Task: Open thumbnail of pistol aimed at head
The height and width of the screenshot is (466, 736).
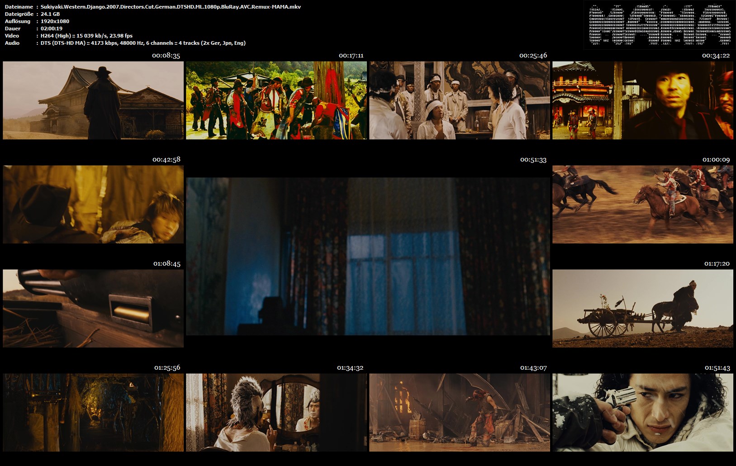Action: tap(643, 413)
